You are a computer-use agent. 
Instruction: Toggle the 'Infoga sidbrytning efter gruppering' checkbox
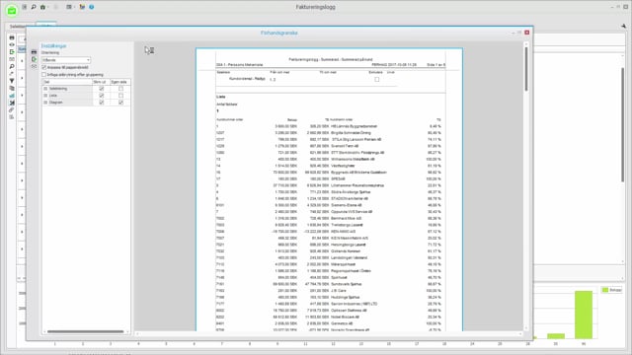pyautogui.click(x=43, y=75)
